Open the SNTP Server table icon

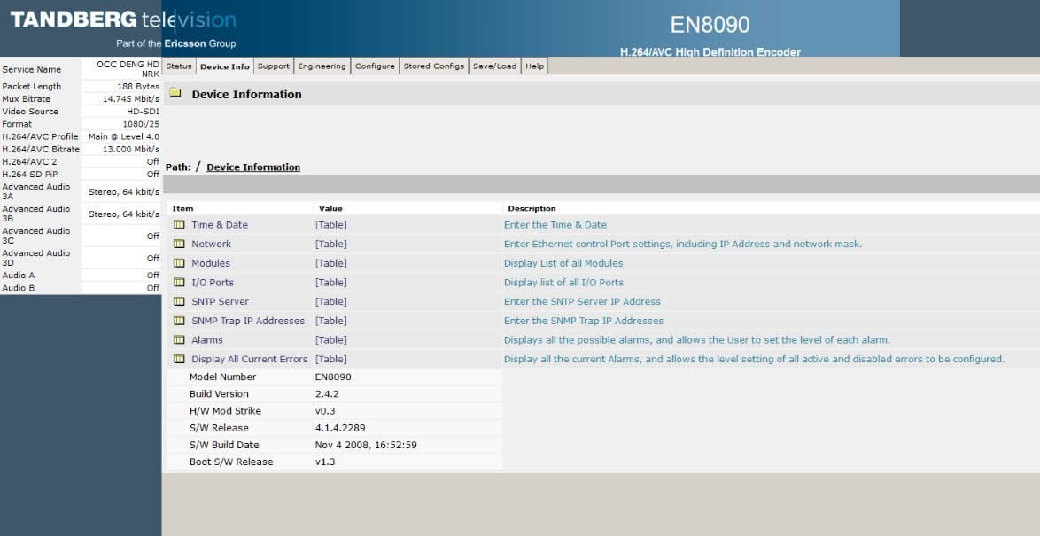(x=179, y=301)
